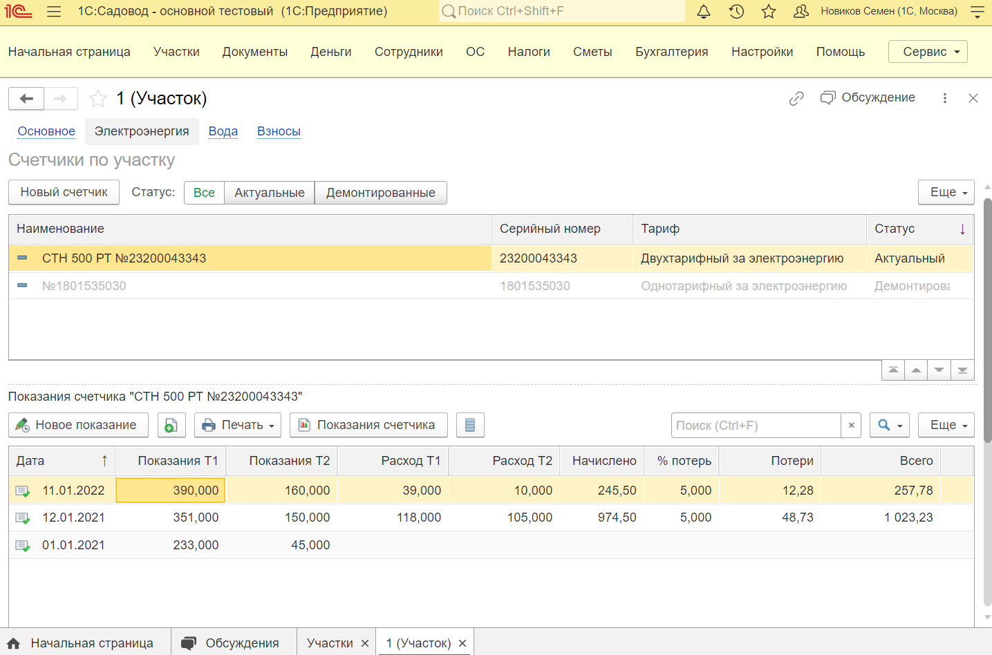The width and height of the screenshot is (992, 655).
Task: Switch to the Вода tab
Action: [223, 131]
